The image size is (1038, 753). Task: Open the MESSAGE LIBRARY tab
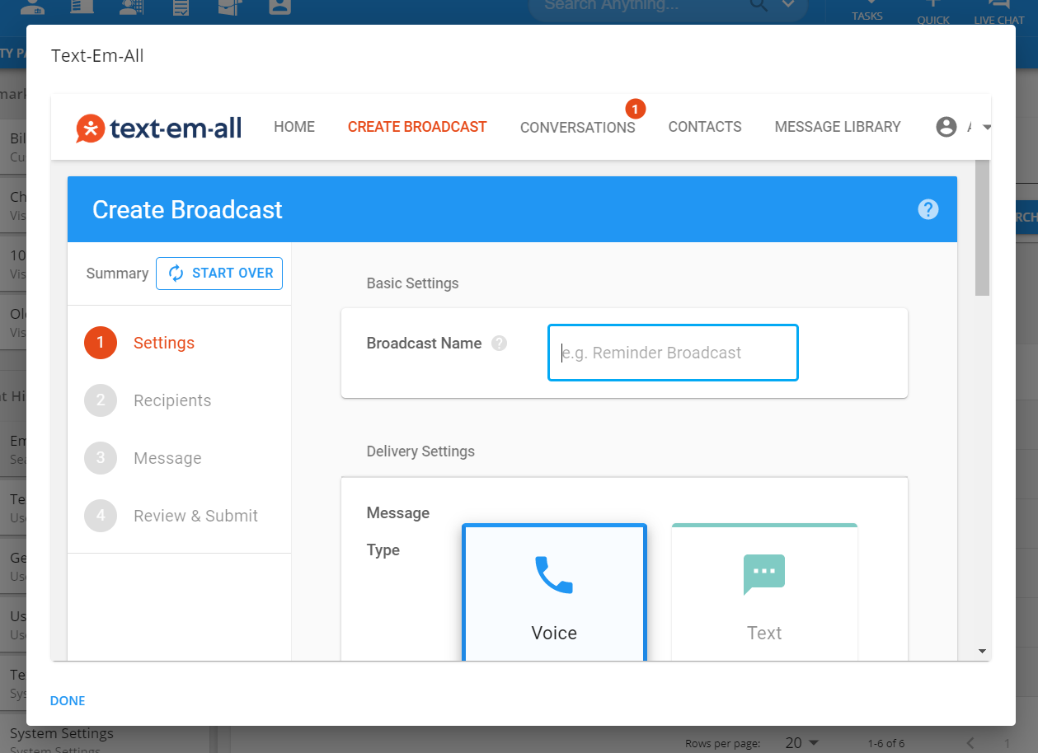[838, 127]
